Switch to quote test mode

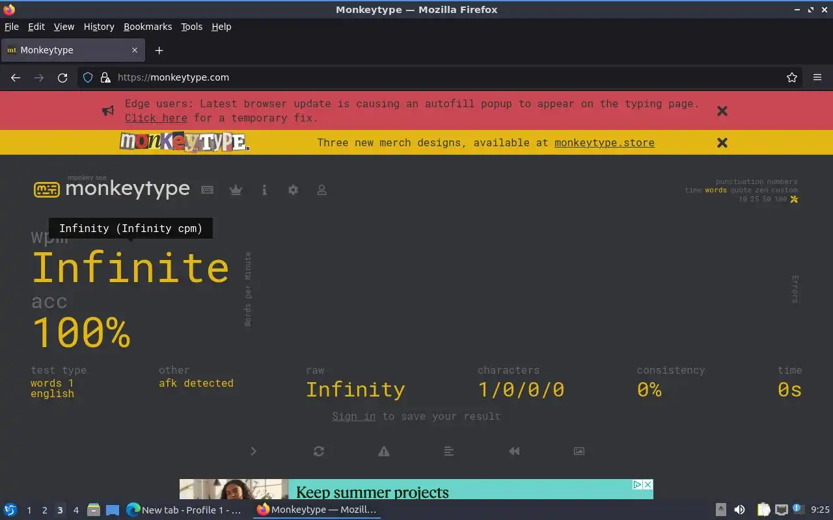(741, 190)
